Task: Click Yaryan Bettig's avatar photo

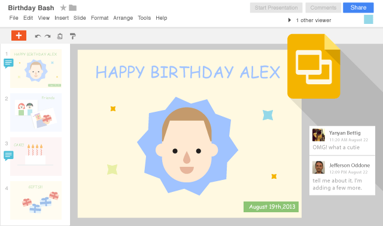Action: tap(318, 135)
